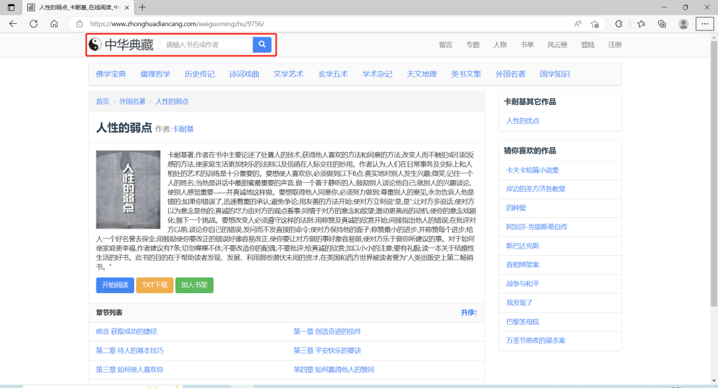View site info lock icon
This screenshot has height=388, width=718.
coord(79,24)
